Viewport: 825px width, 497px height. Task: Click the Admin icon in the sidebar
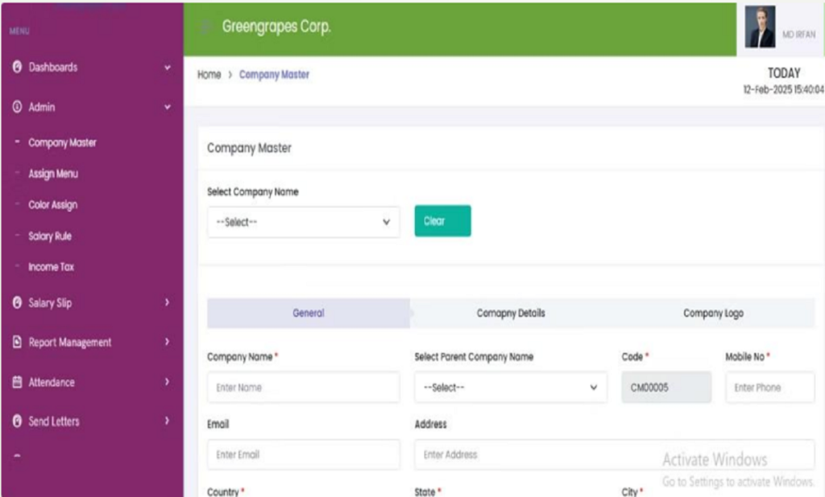pyautogui.click(x=17, y=107)
